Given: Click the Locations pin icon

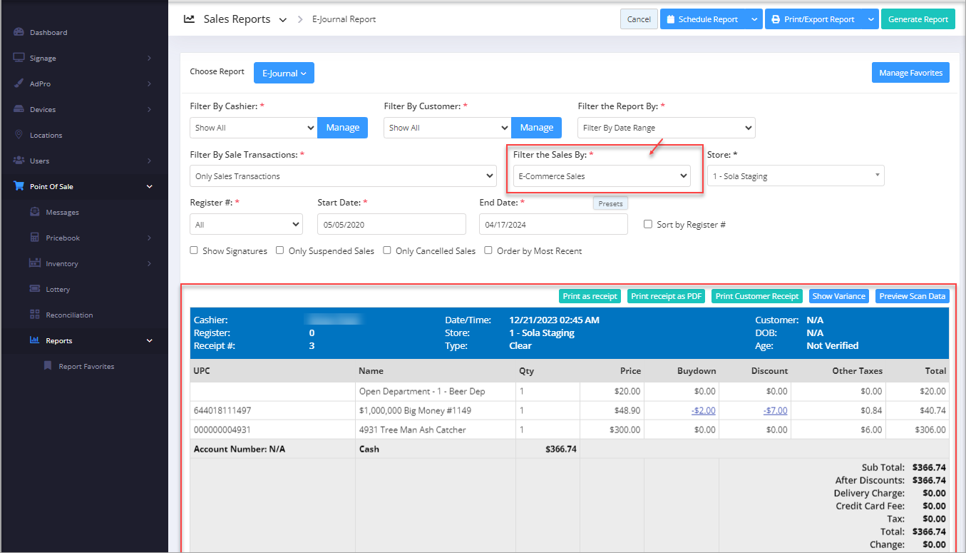Looking at the screenshot, I should pos(19,135).
